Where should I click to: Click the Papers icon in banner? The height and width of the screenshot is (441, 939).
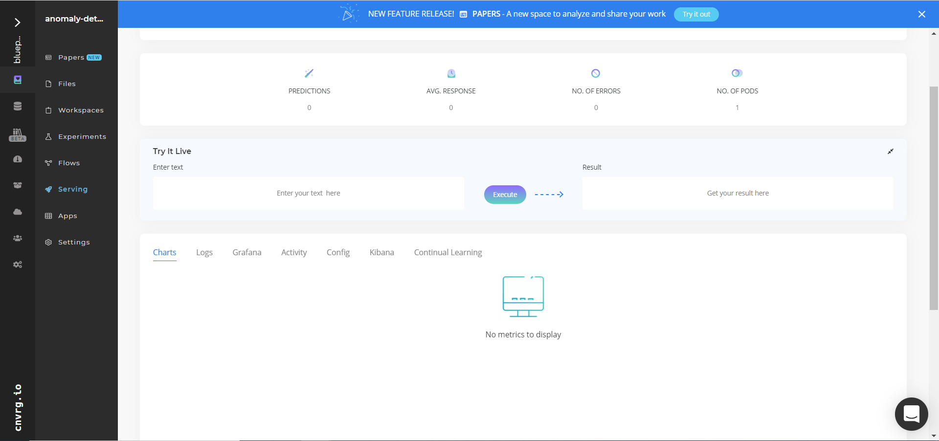pos(463,14)
